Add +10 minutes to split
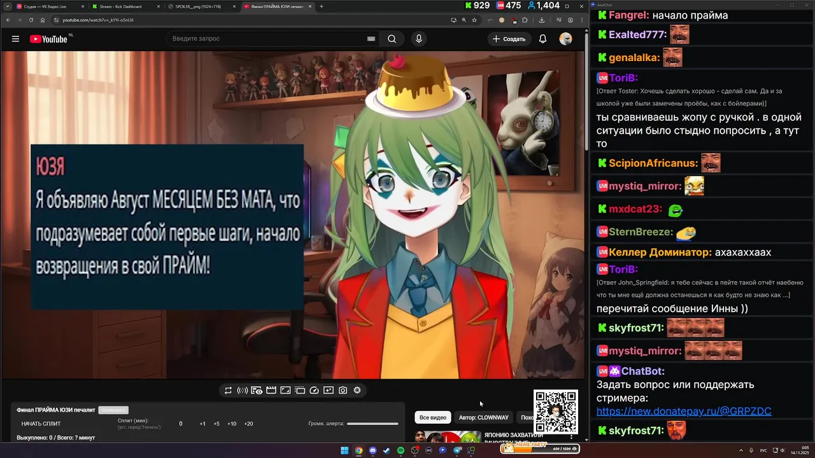This screenshot has width=815, height=458. click(232, 424)
